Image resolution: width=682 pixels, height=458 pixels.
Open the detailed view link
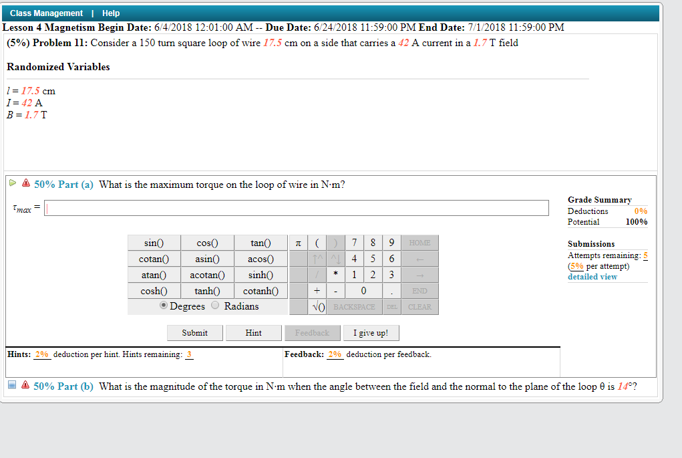[x=592, y=276]
